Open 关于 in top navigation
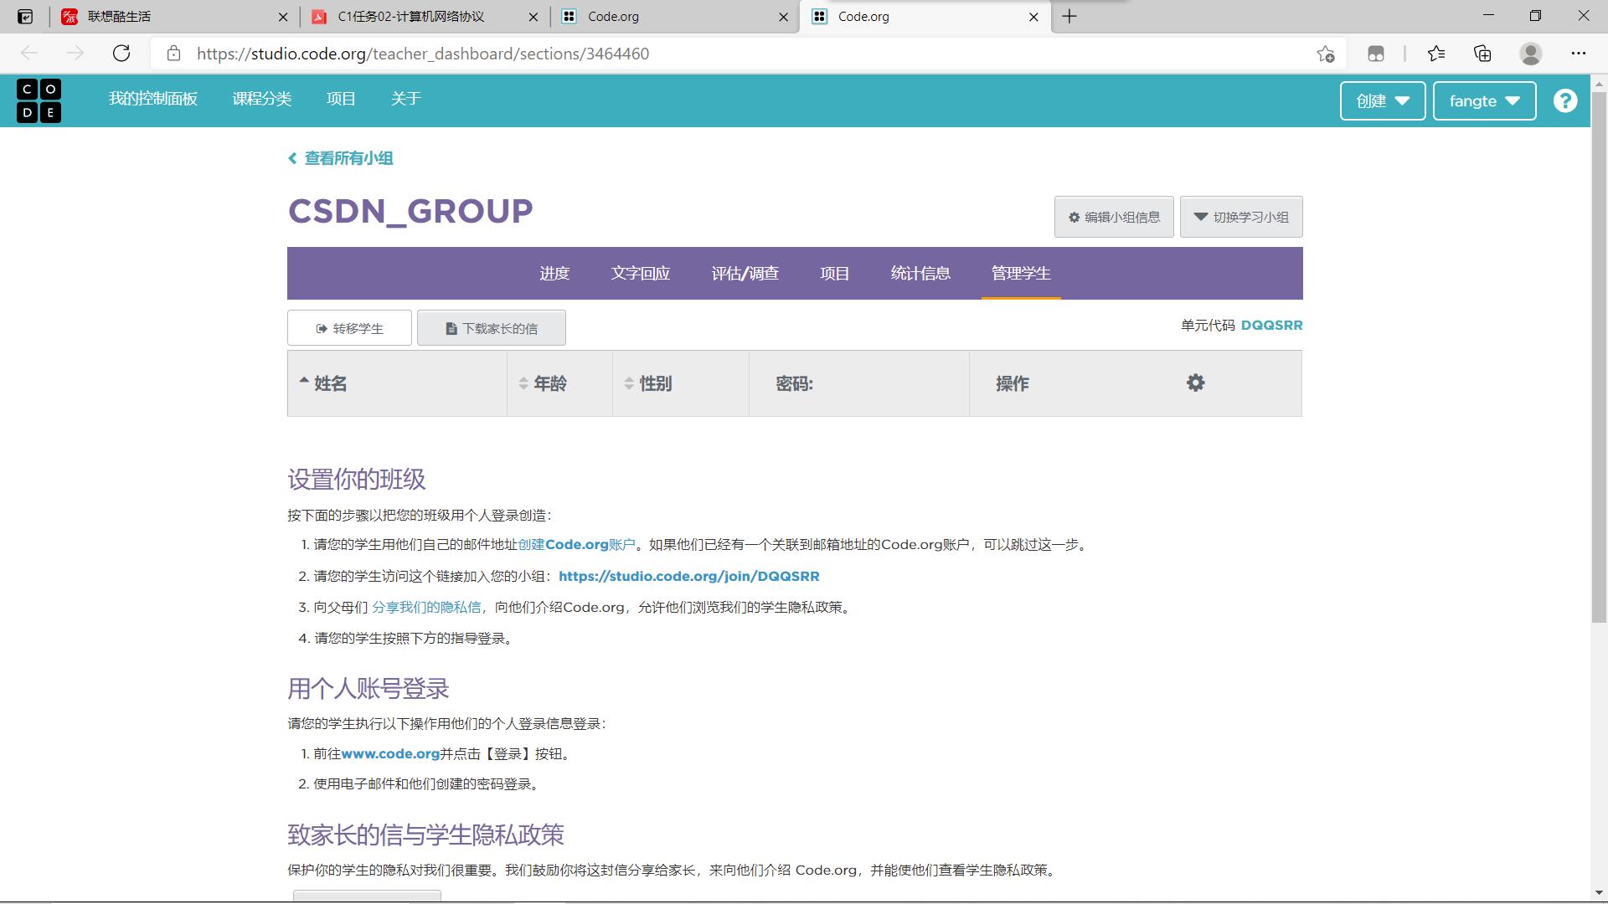This screenshot has width=1608, height=904. pos(405,99)
